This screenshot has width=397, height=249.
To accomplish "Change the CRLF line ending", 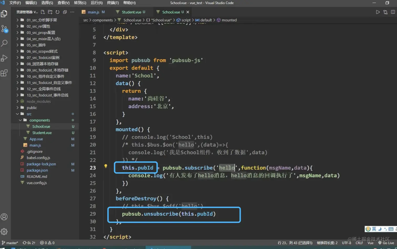I will click(359, 243).
